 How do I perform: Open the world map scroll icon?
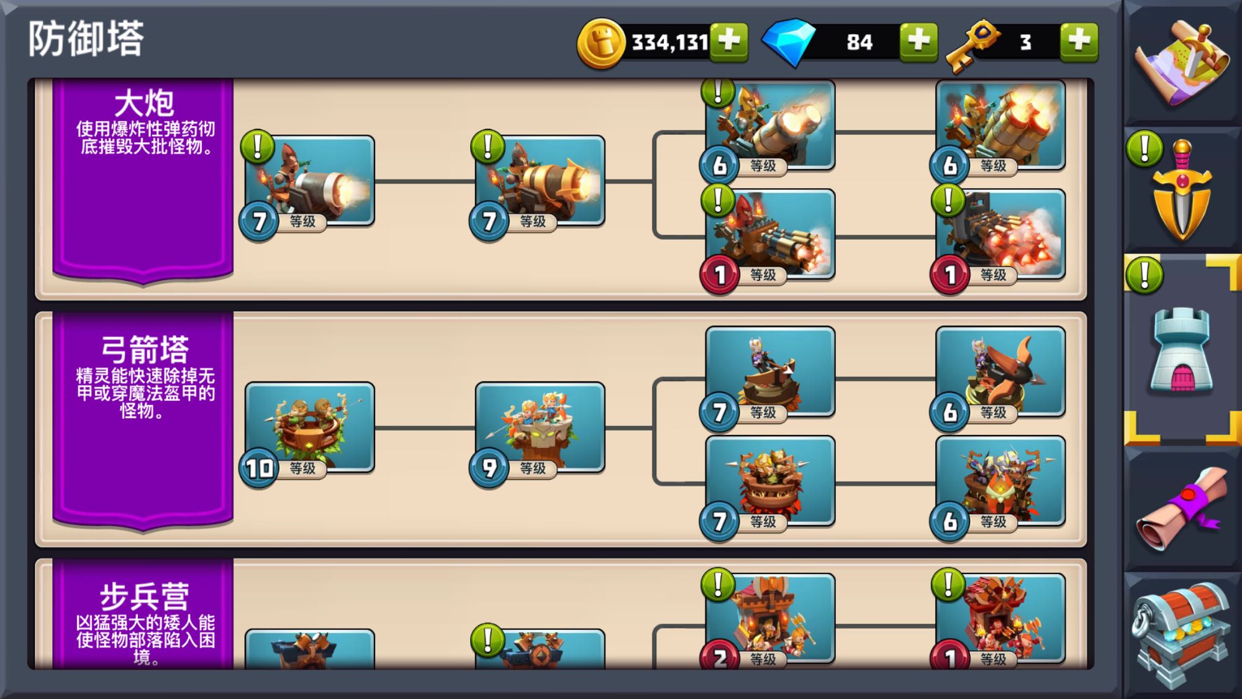(x=1182, y=62)
